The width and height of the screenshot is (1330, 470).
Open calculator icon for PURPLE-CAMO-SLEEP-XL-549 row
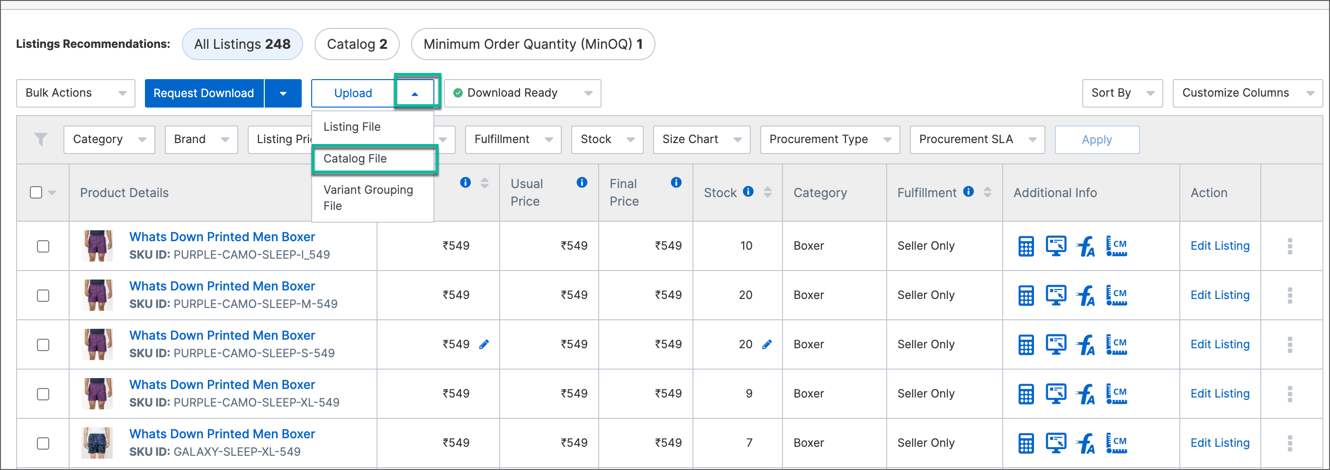click(x=1026, y=394)
